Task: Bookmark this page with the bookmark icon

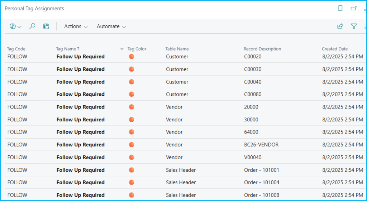Action: tap(340, 9)
